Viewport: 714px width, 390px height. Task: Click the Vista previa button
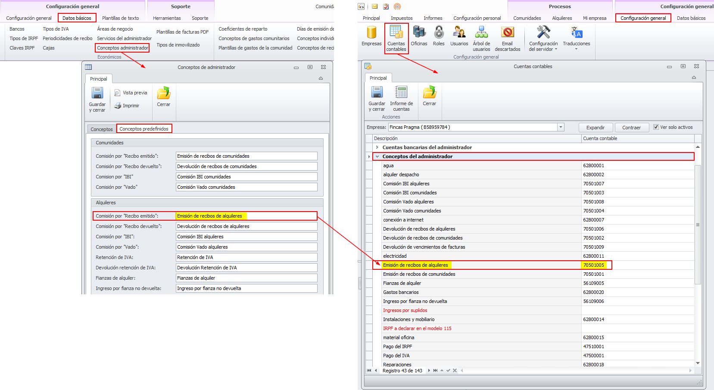[131, 93]
